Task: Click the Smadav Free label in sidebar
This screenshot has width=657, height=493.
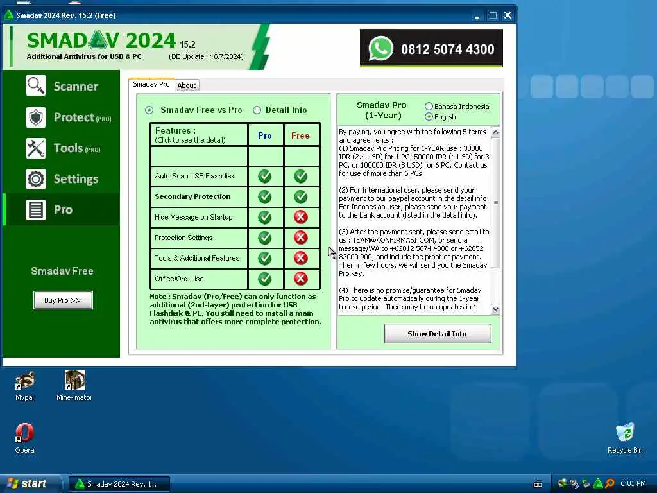Action: click(x=62, y=272)
